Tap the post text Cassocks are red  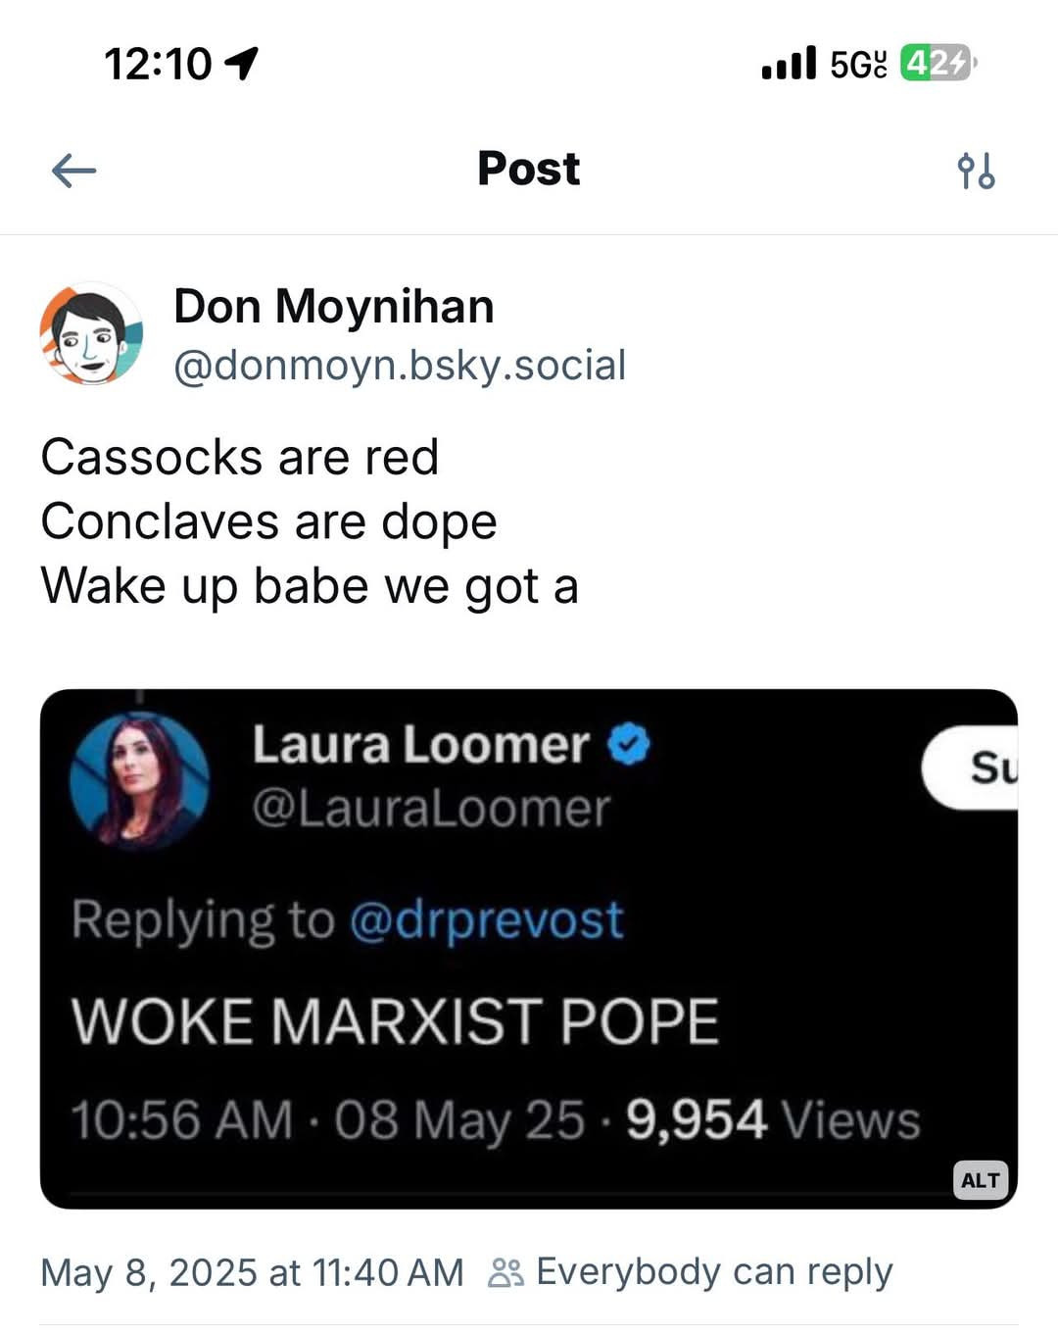(x=240, y=458)
